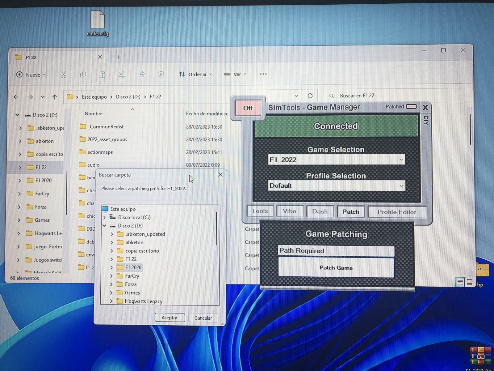Click the Delete trash icon in Explorer
This screenshot has height=371, width=494.
[x=161, y=75]
